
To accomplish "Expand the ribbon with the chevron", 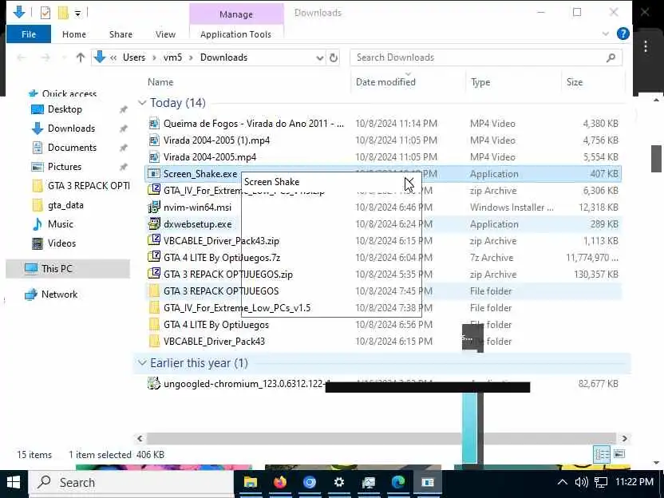I will click(x=606, y=34).
